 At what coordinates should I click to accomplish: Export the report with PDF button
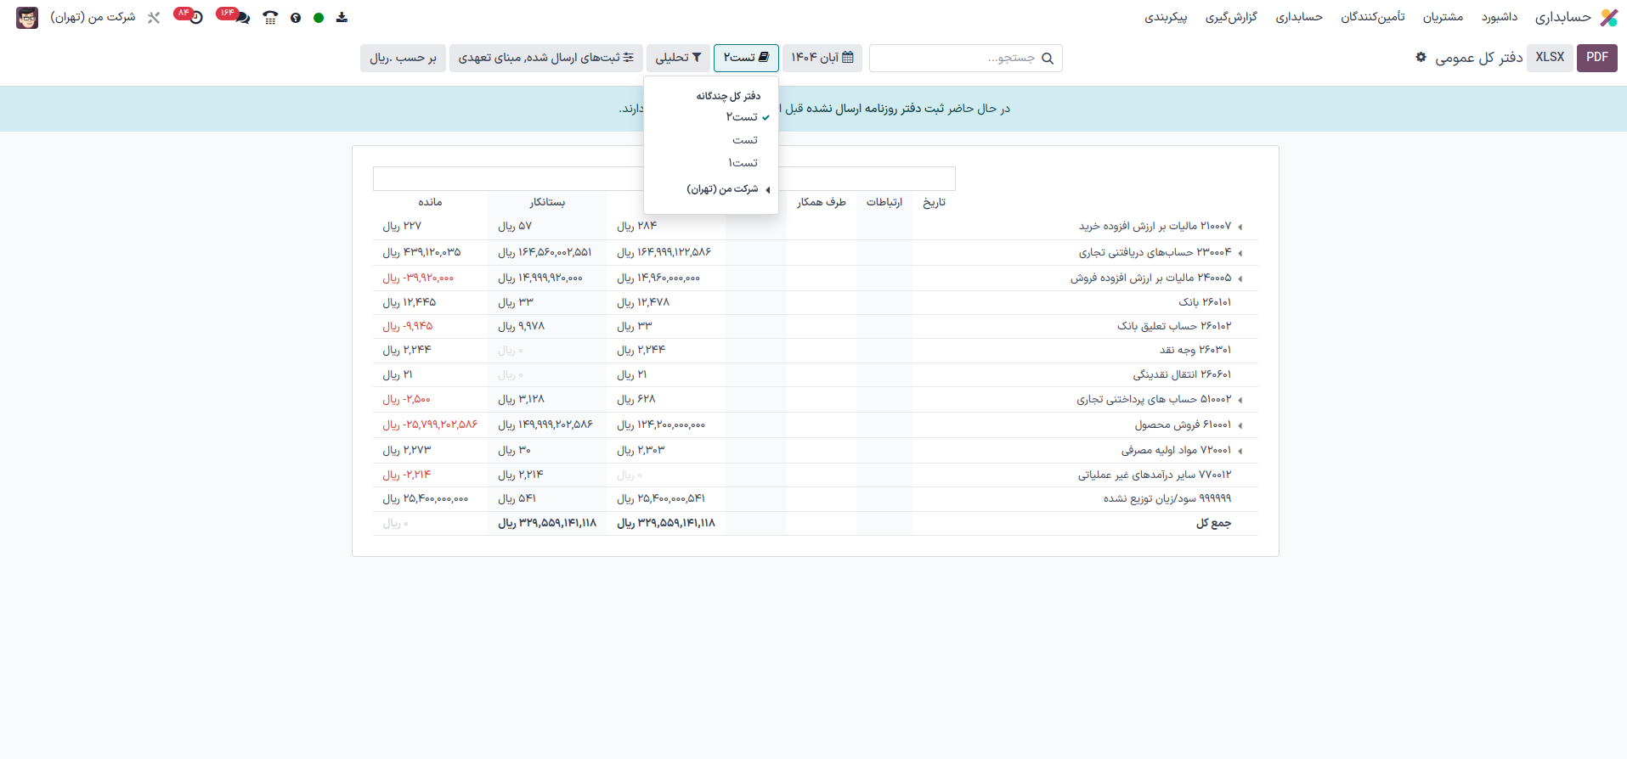pos(1596,58)
